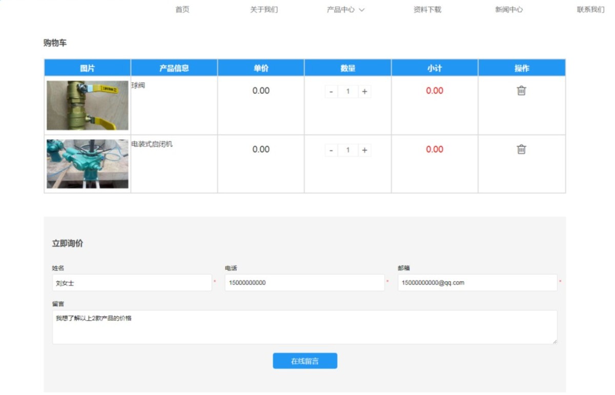Select the 邮箱 email field
This screenshot has height=395, width=615.
(477, 282)
